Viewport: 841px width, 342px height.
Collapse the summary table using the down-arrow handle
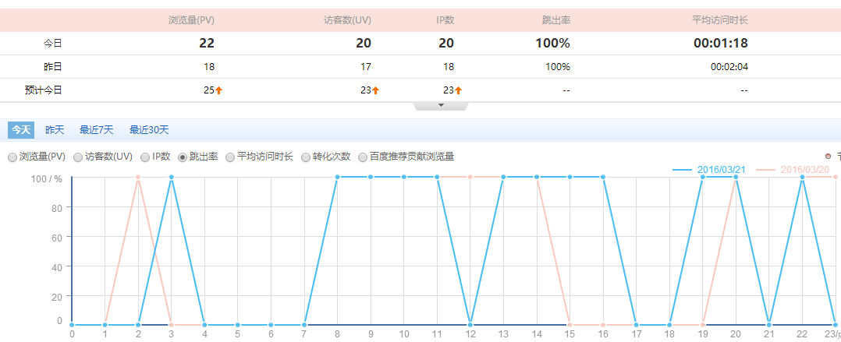(441, 105)
